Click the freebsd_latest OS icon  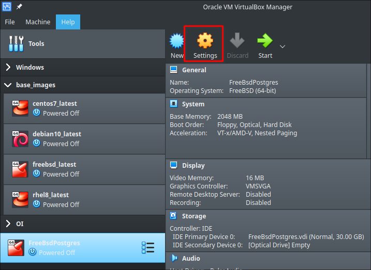click(x=20, y=169)
